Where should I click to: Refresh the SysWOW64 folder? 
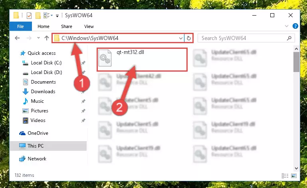[x=189, y=38]
